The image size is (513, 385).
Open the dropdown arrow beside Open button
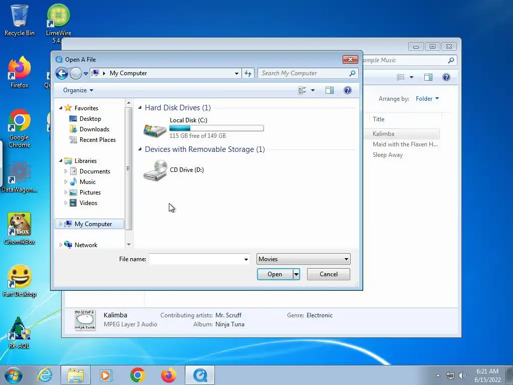click(x=296, y=274)
